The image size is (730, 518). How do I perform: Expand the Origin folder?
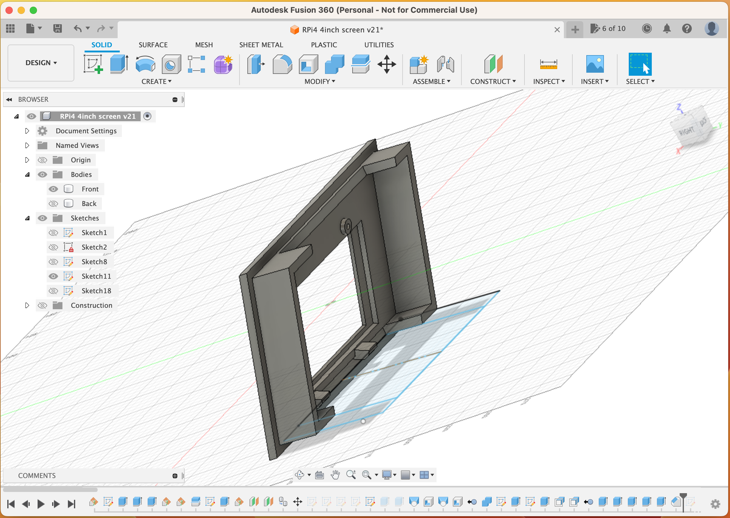click(26, 160)
